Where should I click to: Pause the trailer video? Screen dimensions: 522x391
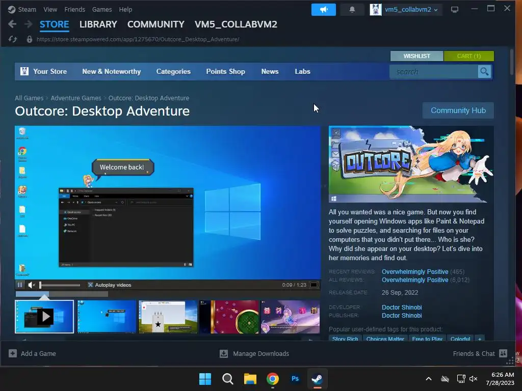pyautogui.click(x=20, y=285)
